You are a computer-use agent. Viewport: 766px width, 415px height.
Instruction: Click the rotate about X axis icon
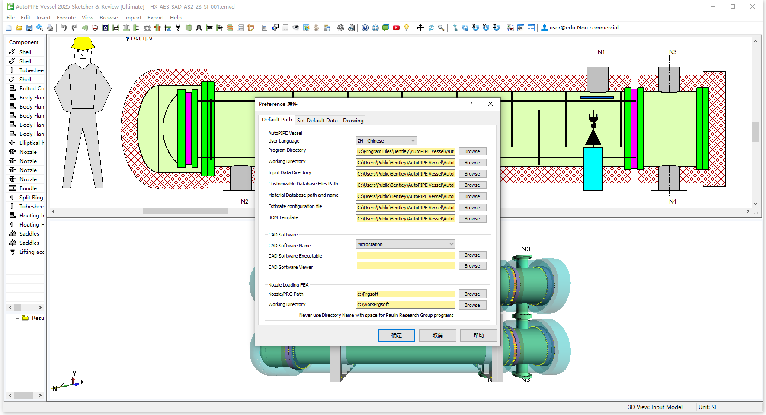coord(476,28)
